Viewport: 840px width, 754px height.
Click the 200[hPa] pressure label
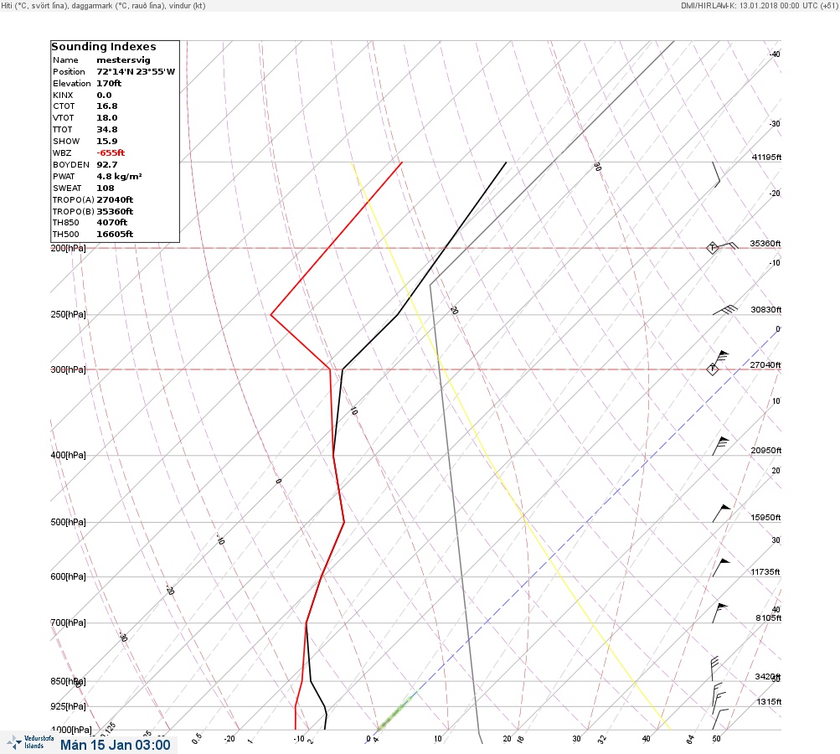68,248
